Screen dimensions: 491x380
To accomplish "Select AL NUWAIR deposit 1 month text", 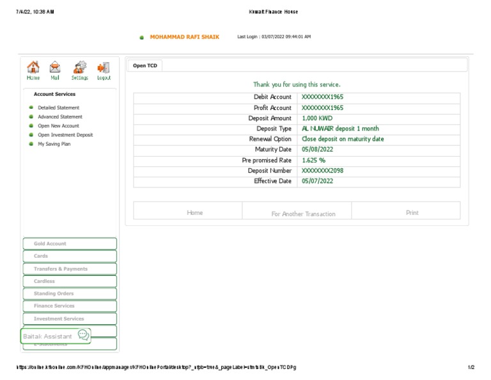I will pyautogui.click(x=340, y=129).
